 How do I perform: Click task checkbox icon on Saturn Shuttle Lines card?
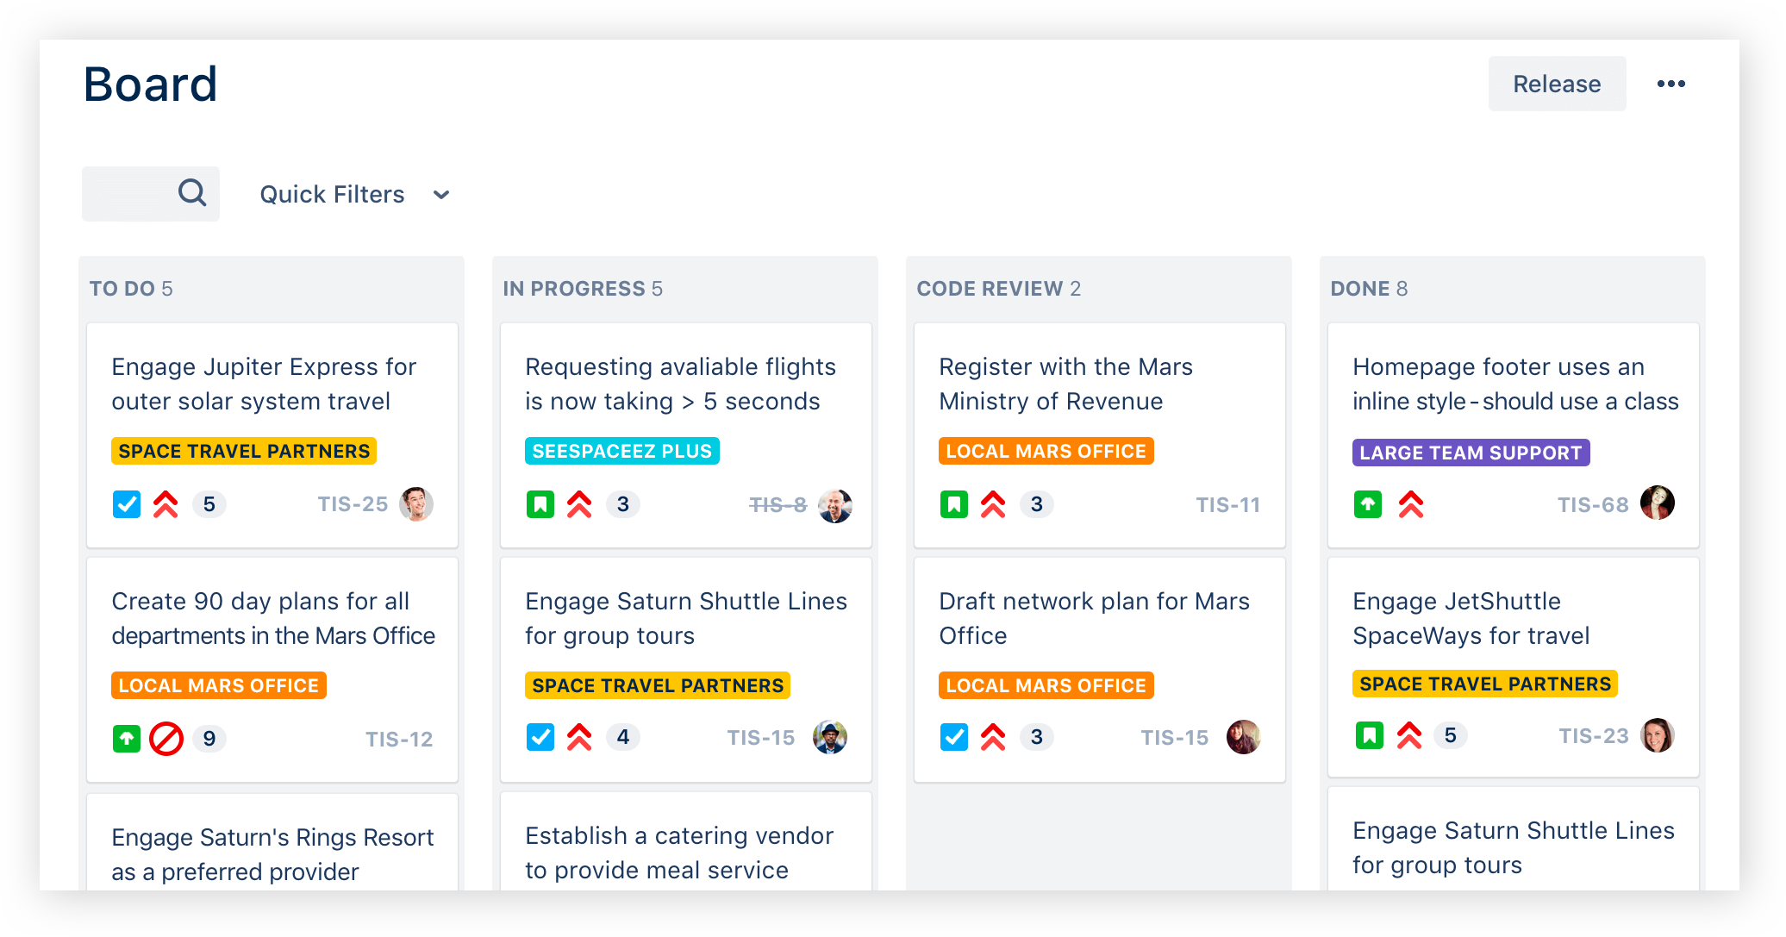(x=540, y=737)
